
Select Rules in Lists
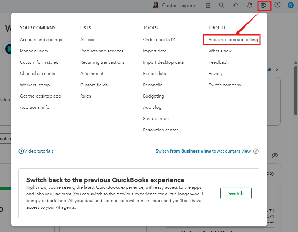[x=85, y=96]
